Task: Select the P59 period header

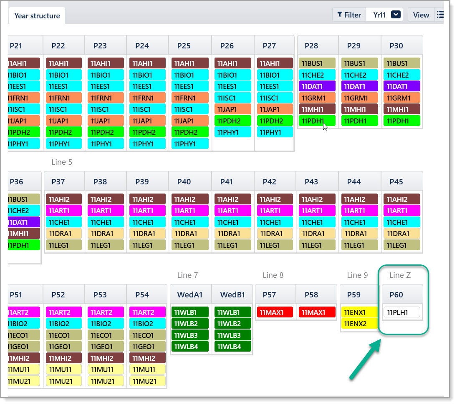Action: pos(359,295)
